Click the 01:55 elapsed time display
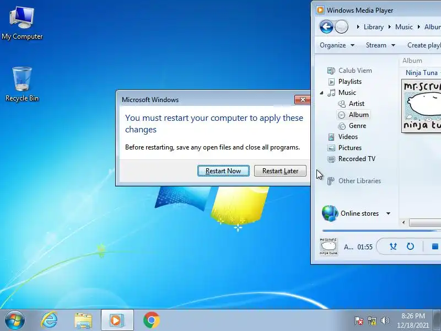 tap(365, 247)
